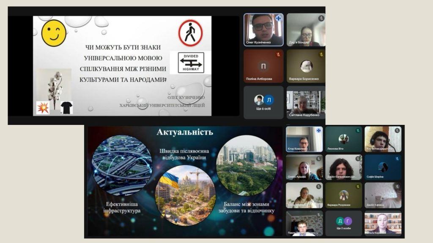This screenshot has width=433, height=243.
Task: Click the no-pedestrians sign on the slide
Action: tap(190, 33)
